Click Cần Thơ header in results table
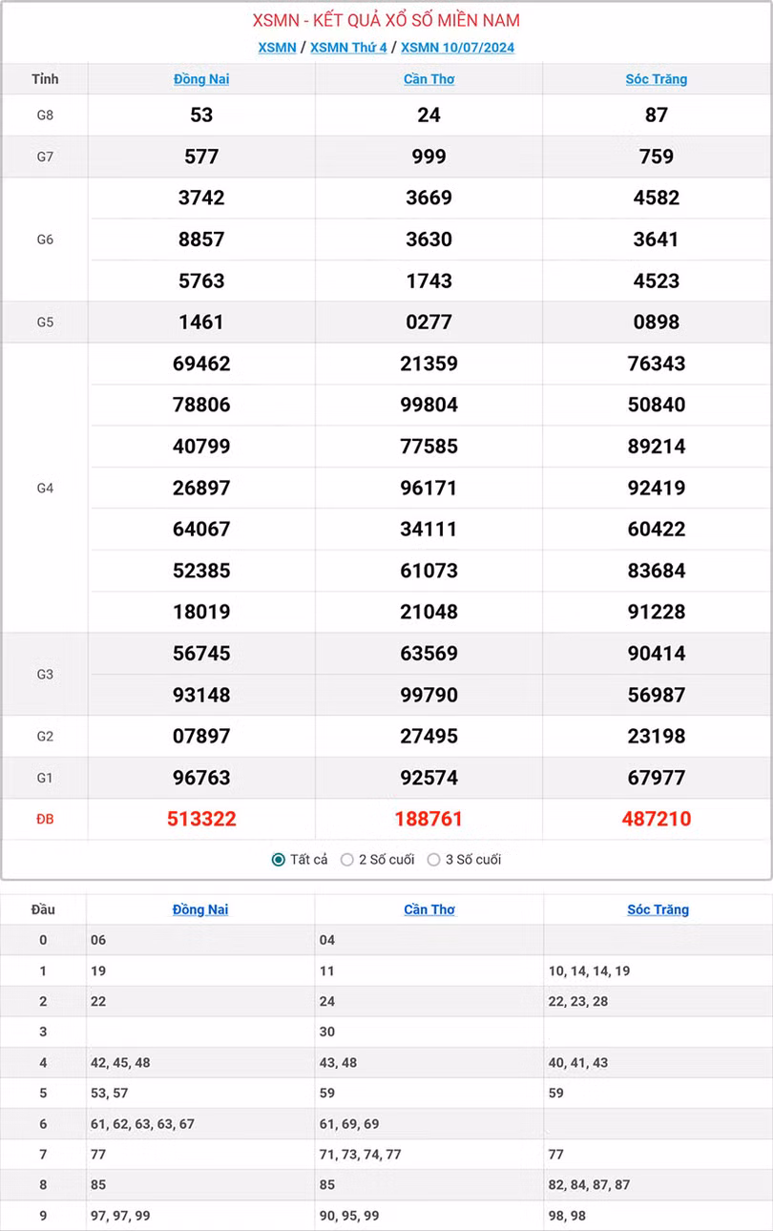Image resolution: width=773 pixels, height=1231 pixels. pos(428,79)
